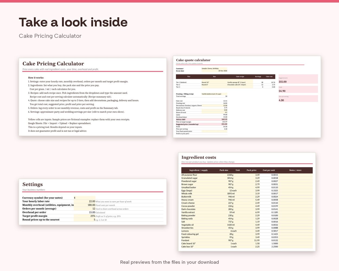Click the Fondant pack price '11.99'

257,240
